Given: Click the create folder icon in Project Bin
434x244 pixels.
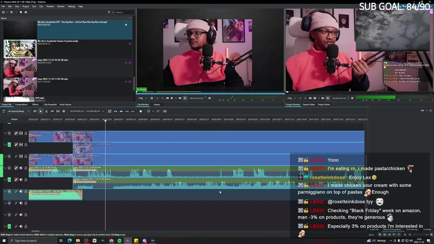Looking at the screenshot, I should (x=11, y=12).
